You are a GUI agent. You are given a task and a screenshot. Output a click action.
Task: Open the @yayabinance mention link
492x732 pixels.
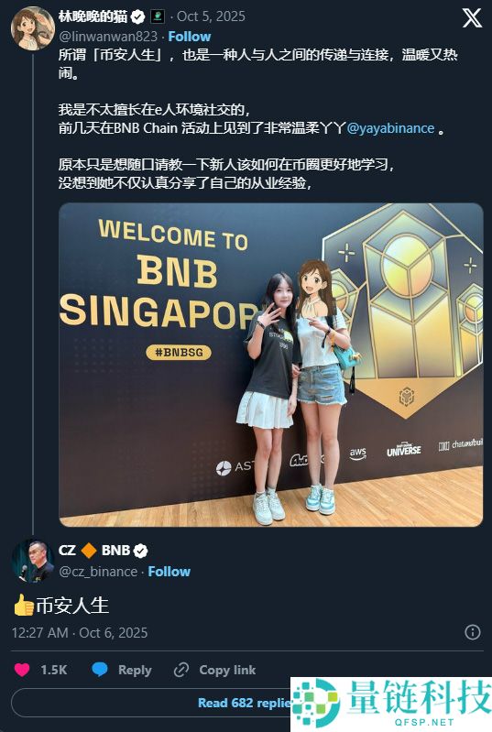tap(390, 128)
